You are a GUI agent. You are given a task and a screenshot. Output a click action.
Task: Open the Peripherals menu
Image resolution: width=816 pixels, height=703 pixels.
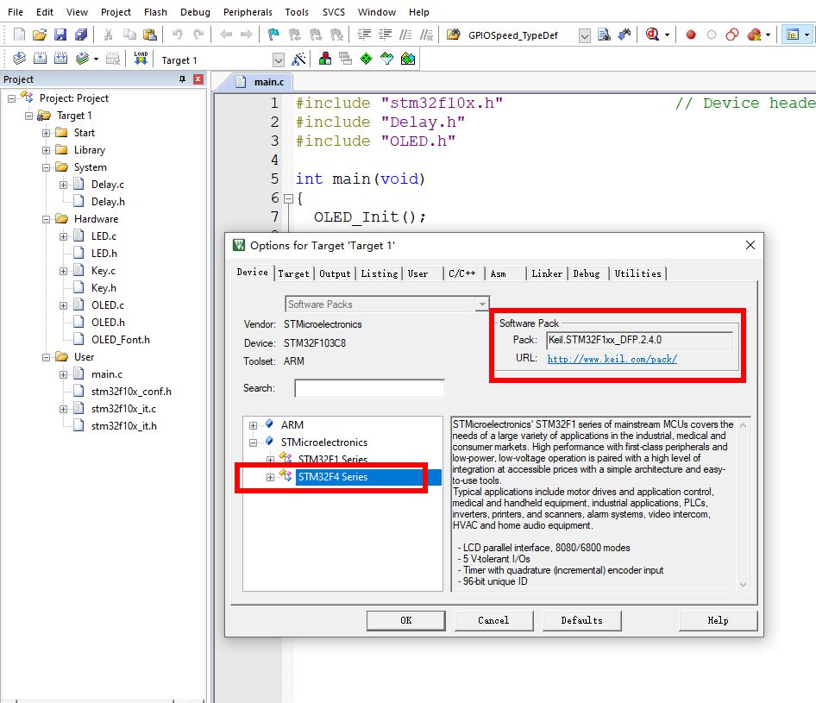[248, 12]
